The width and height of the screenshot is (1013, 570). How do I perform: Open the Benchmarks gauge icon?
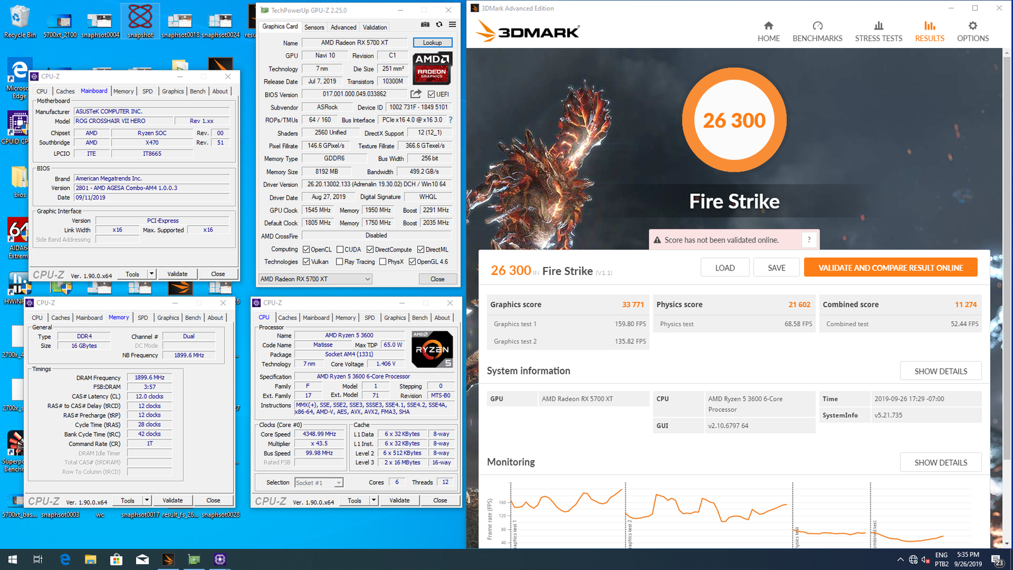pyautogui.click(x=817, y=26)
